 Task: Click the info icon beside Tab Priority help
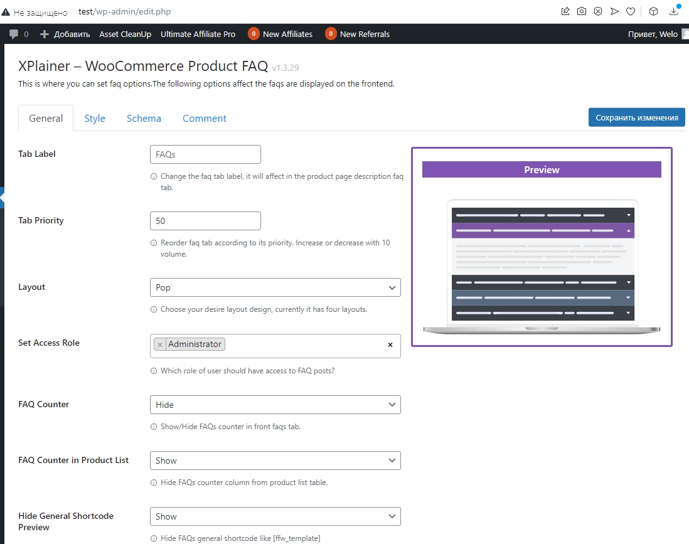point(154,243)
